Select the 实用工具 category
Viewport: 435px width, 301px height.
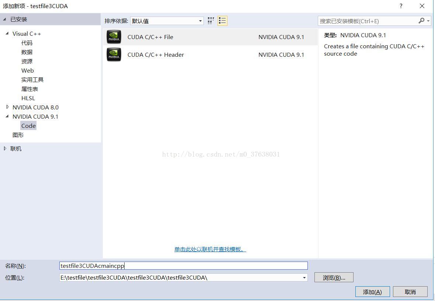(x=32, y=80)
